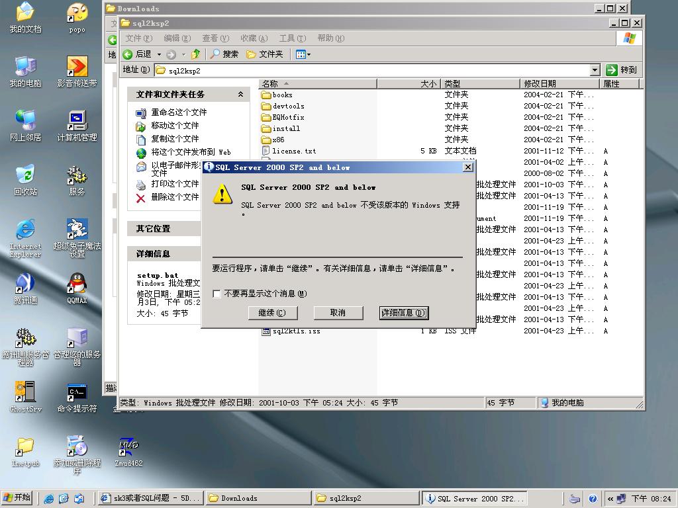Sort files by the 名称 column header

(x=318, y=84)
